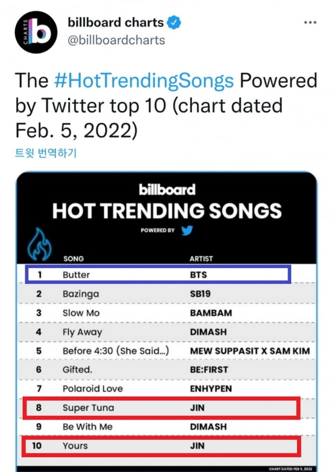
Task: Select the Bazinga by SB19 row
Action: (x=167, y=293)
